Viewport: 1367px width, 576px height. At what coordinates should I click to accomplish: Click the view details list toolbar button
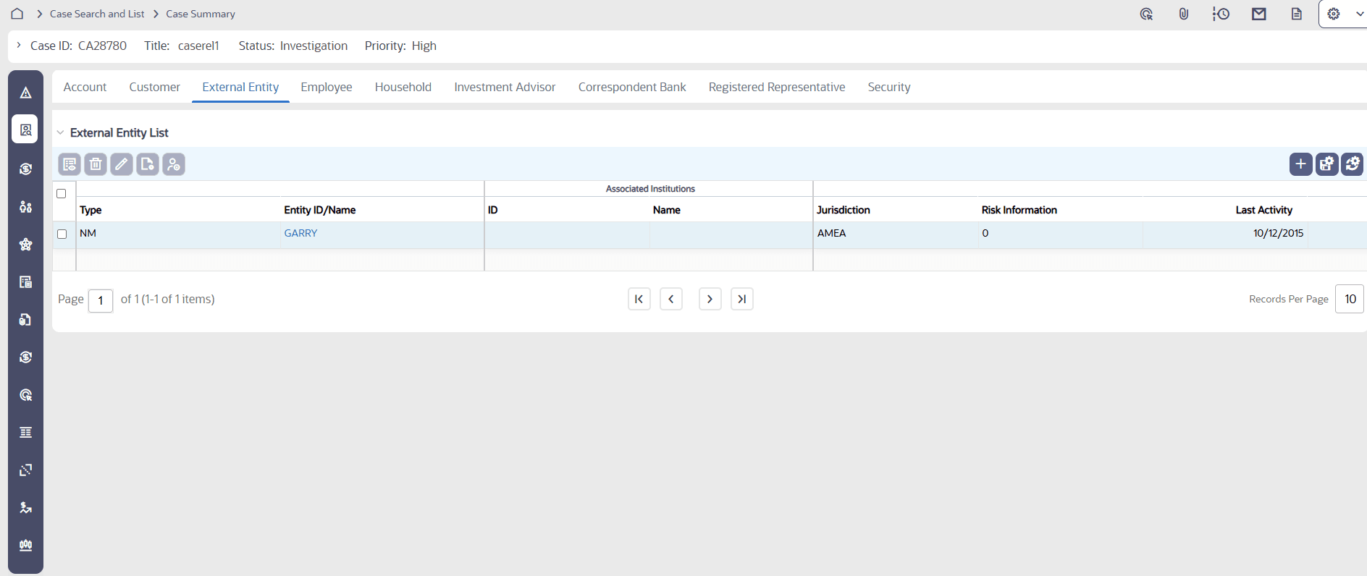point(70,164)
